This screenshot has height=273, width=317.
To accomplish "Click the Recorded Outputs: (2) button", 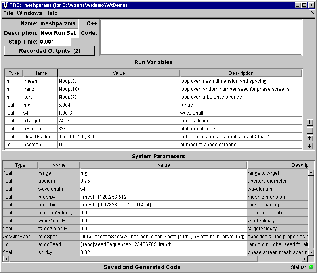I will click(x=50, y=51).
